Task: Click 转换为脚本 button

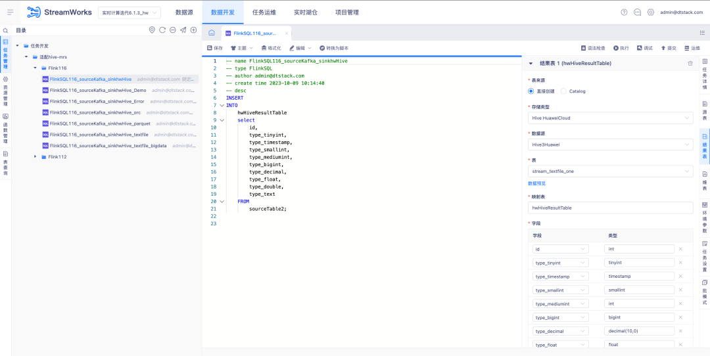Action: (x=334, y=47)
